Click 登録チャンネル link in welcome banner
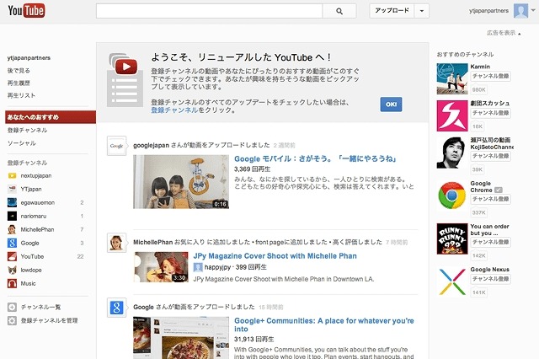 point(174,110)
